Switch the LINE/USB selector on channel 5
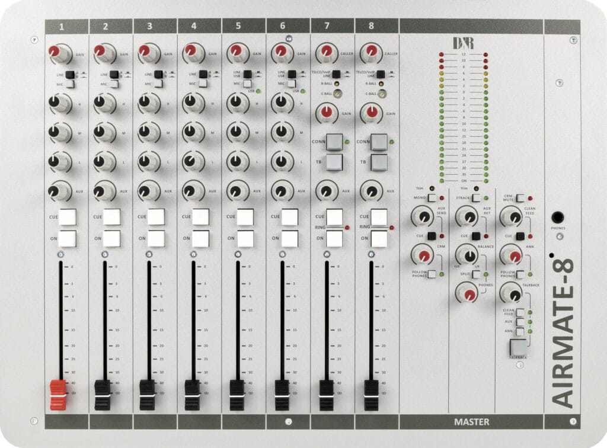 (x=247, y=75)
